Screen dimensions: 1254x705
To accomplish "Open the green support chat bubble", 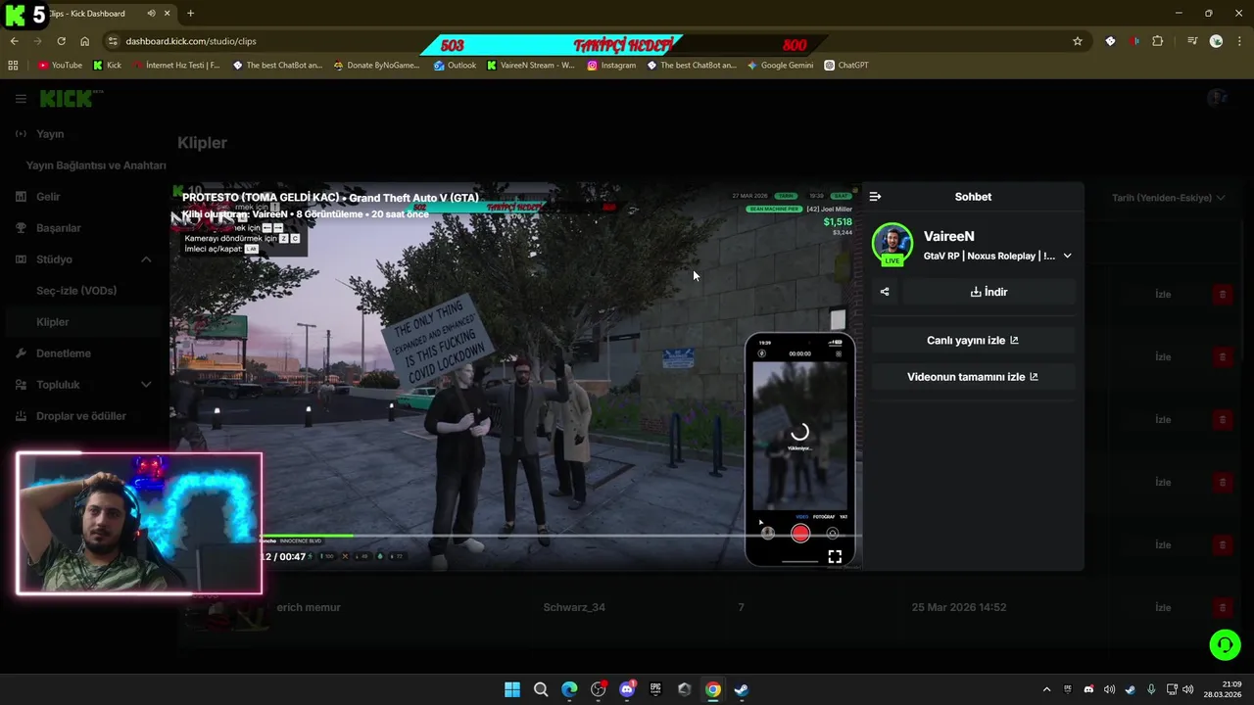I will tap(1225, 644).
